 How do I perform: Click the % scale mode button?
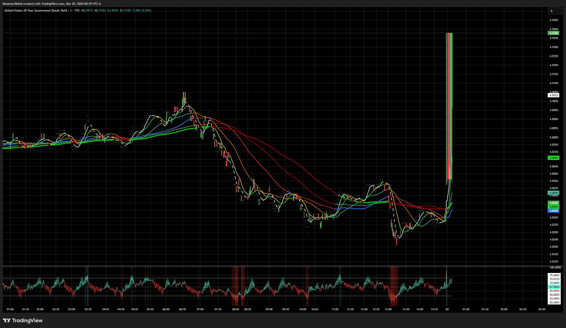click(555, 11)
